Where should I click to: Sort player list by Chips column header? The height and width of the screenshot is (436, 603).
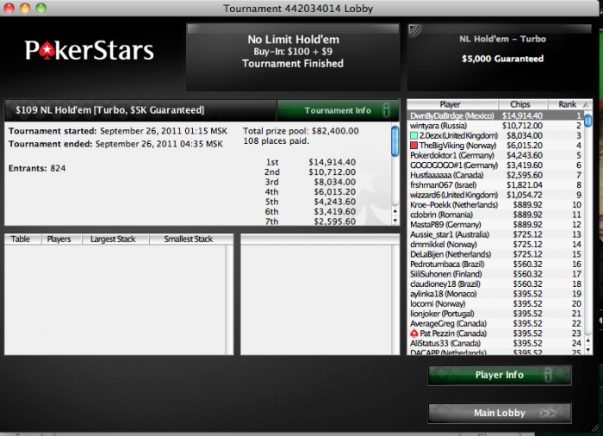pos(522,104)
